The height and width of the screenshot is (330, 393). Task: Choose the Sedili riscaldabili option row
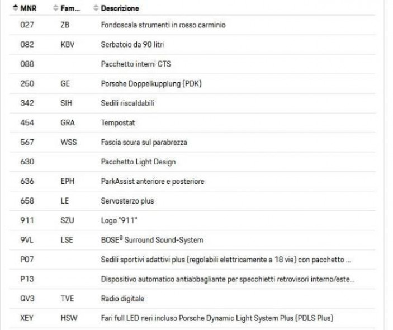tap(192, 103)
